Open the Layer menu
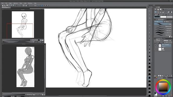The width and height of the screenshot is (173, 97). tap(10, 3)
